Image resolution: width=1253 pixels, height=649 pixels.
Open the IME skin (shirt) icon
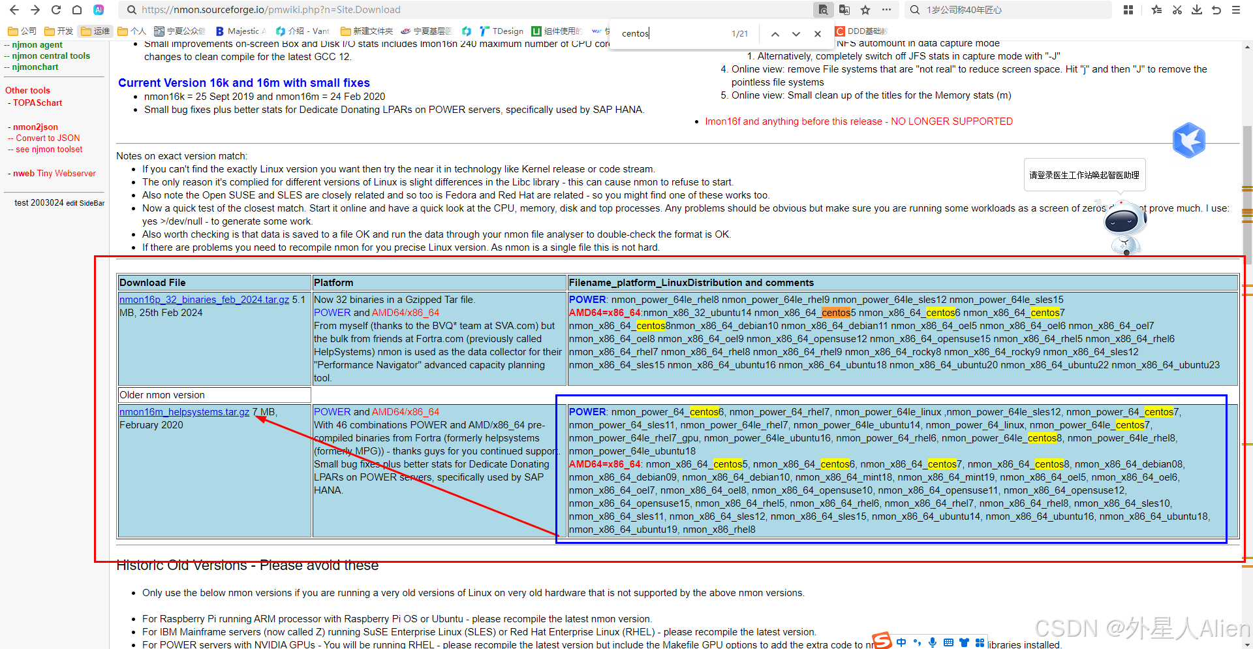pos(964,642)
